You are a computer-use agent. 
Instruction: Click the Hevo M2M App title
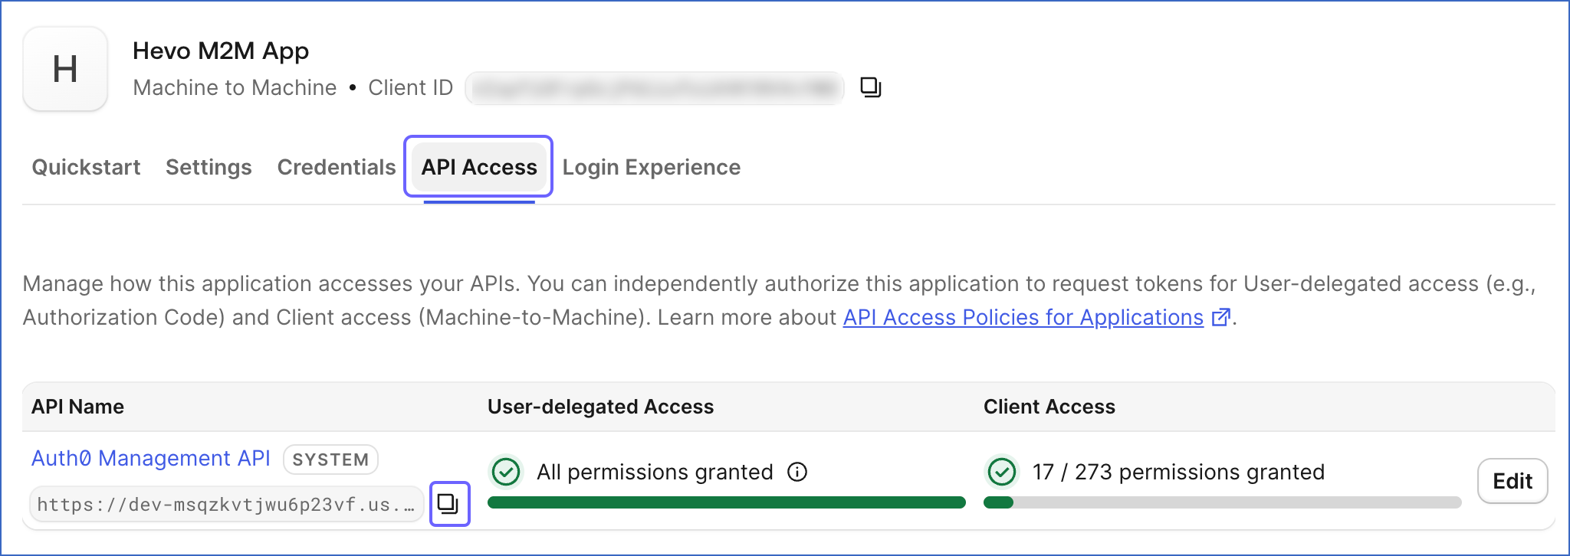coord(221,51)
